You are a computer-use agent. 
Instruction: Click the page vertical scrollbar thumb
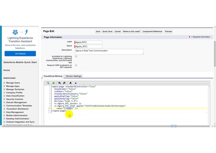click(215, 54)
